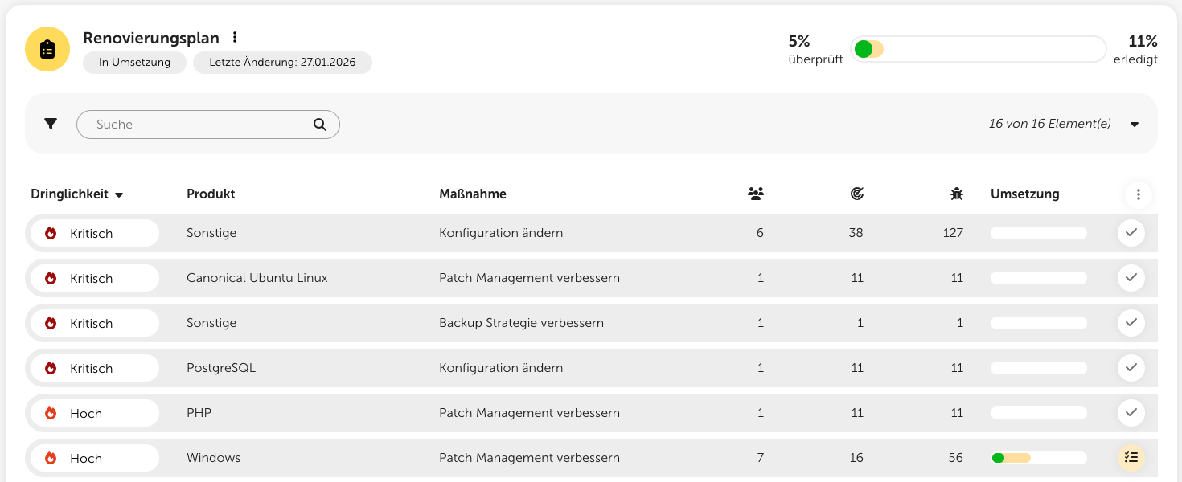Click the yellow Renovierungsplan clipboard icon

tap(47, 49)
